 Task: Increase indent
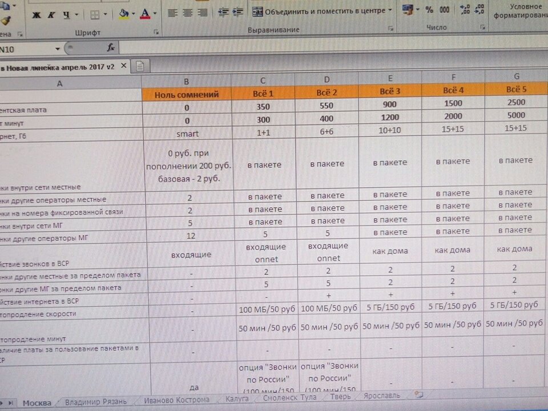click(238, 12)
